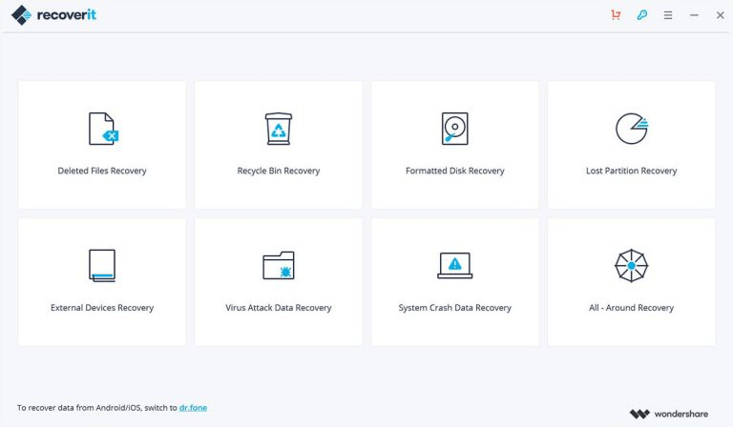Click the Formatted Disk Recovery hard drive icon
The image size is (733, 427).
point(455,129)
